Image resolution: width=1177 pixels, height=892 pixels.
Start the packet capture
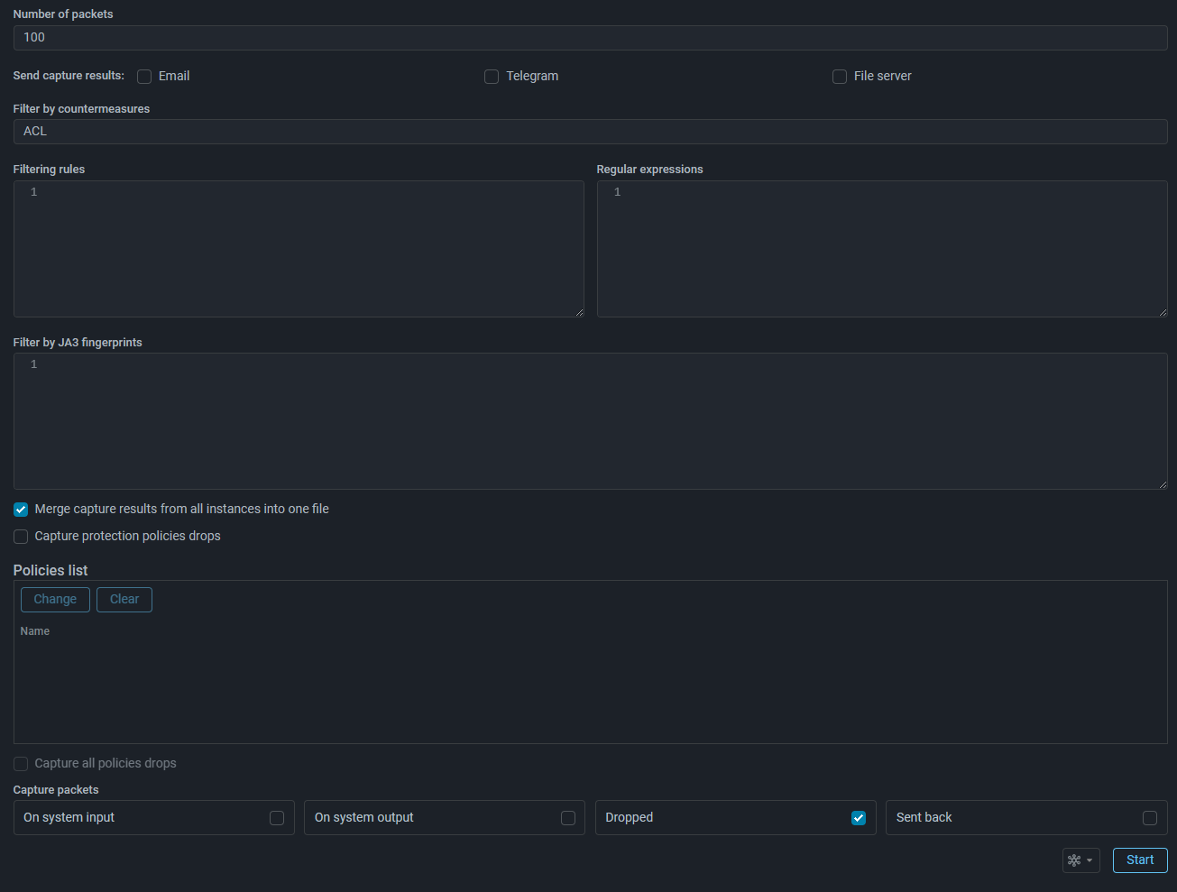[1140, 860]
